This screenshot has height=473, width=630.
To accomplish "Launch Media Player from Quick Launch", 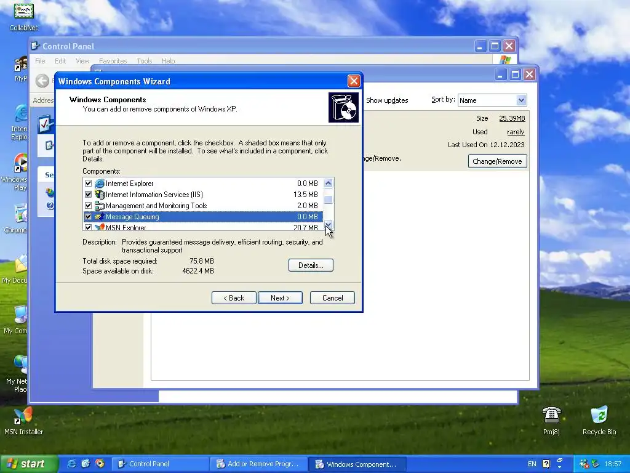I will (99, 464).
